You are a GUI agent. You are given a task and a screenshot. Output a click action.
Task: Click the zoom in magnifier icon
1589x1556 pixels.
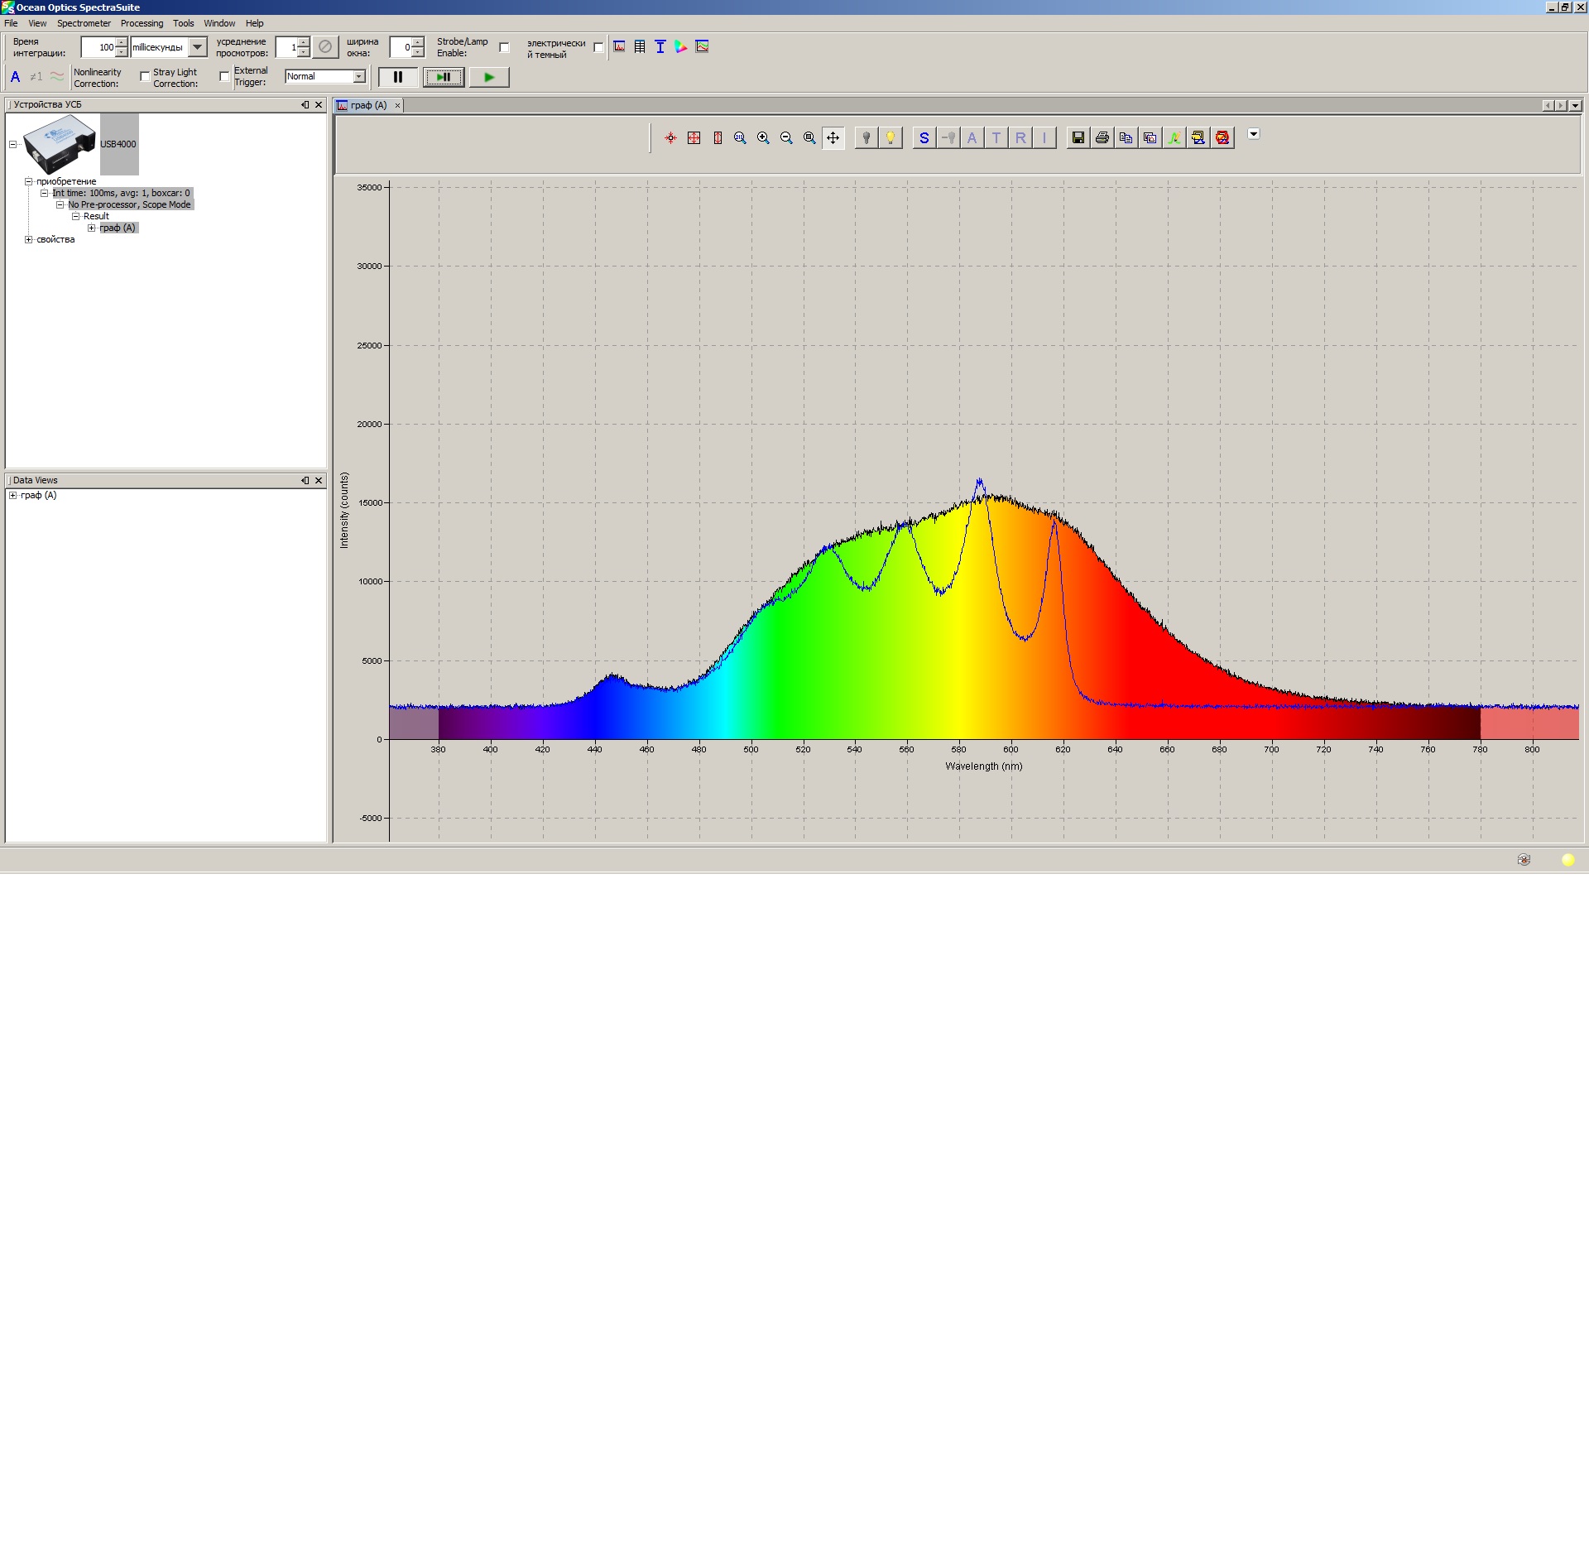[763, 138]
